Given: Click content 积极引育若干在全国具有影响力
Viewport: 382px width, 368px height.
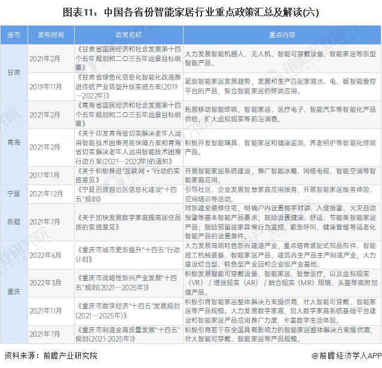Looking at the screenshot, I should (x=279, y=334).
